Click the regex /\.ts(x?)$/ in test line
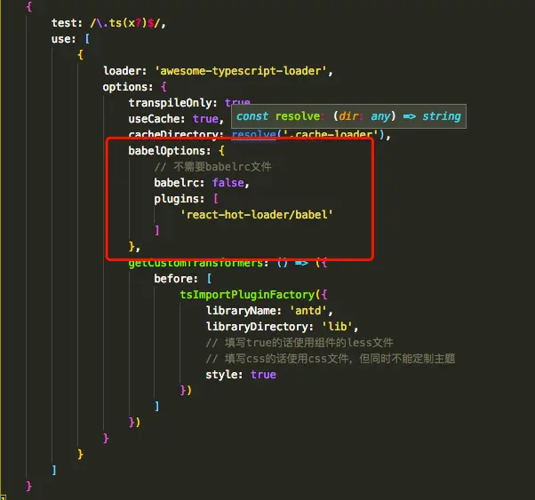 pos(126,23)
